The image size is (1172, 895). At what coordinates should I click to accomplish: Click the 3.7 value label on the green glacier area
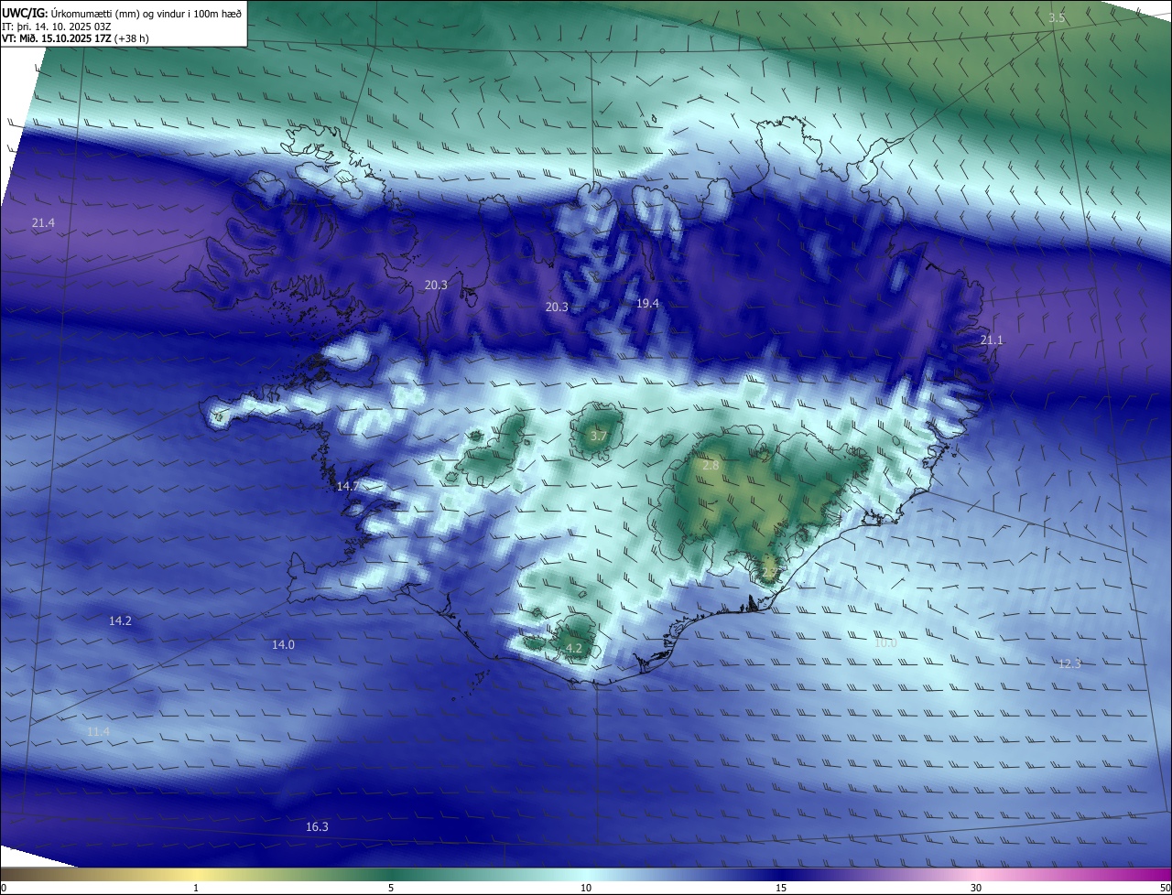click(x=599, y=437)
